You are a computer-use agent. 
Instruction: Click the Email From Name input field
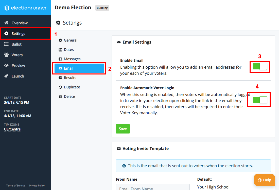pyautogui.click(x=153, y=188)
